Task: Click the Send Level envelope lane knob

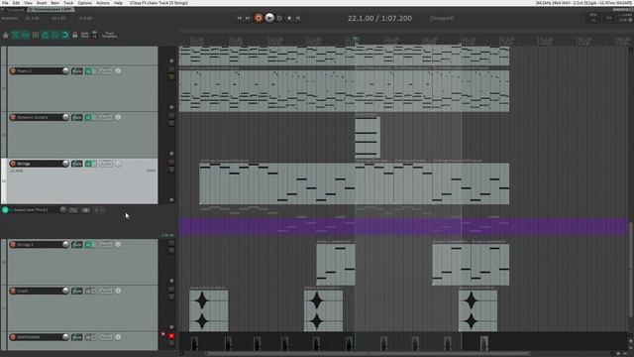Action: pos(63,209)
